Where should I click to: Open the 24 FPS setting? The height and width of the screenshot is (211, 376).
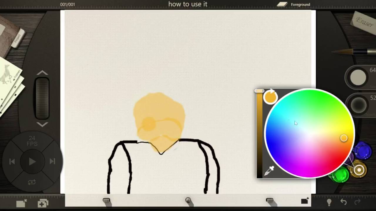(32, 141)
